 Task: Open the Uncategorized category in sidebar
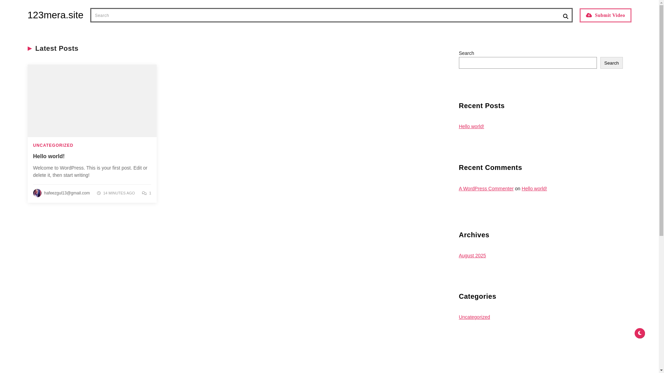(474, 317)
